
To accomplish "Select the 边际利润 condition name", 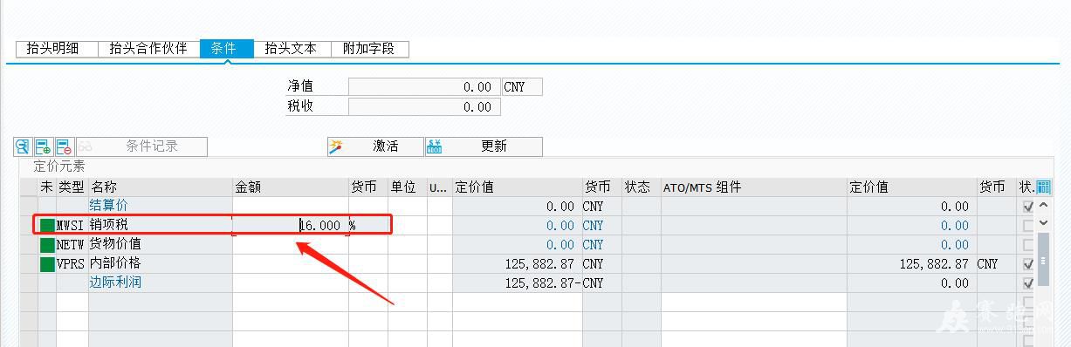I will pyautogui.click(x=115, y=282).
